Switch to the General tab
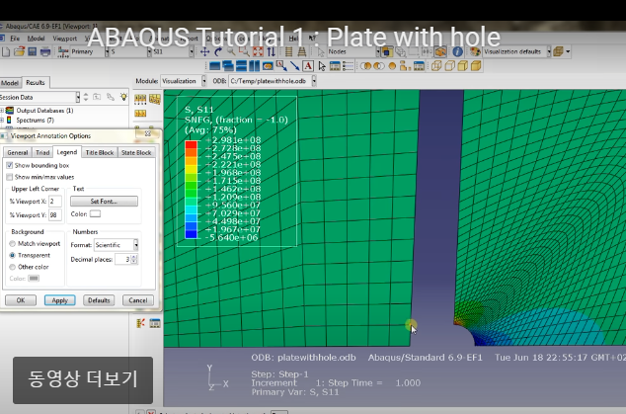This screenshot has height=414, width=626. [x=17, y=152]
